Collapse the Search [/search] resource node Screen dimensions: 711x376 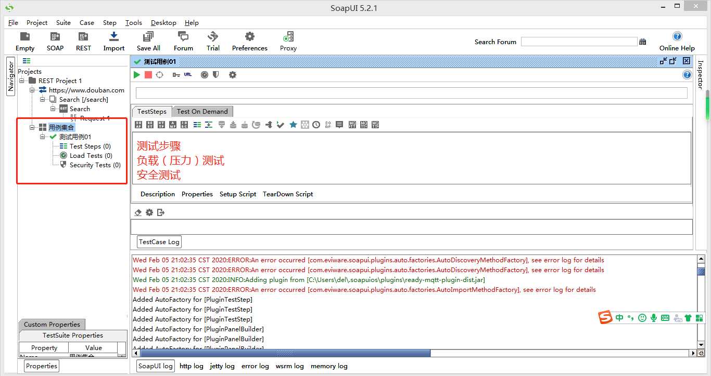[x=43, y=99]
